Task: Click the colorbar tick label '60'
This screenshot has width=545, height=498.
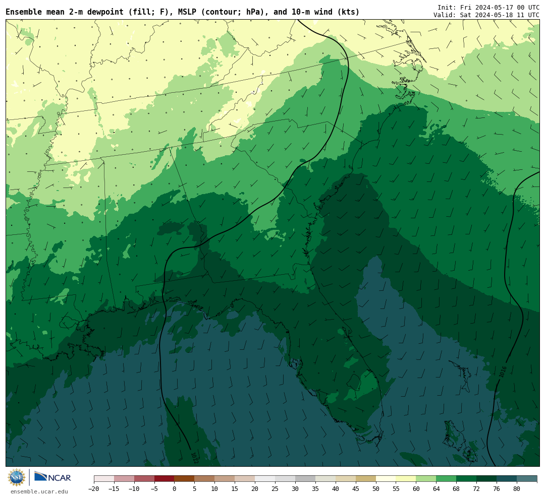Action: (416, 488)
